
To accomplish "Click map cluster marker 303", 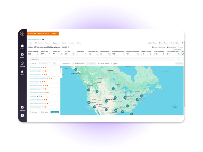I will [89, 102].
